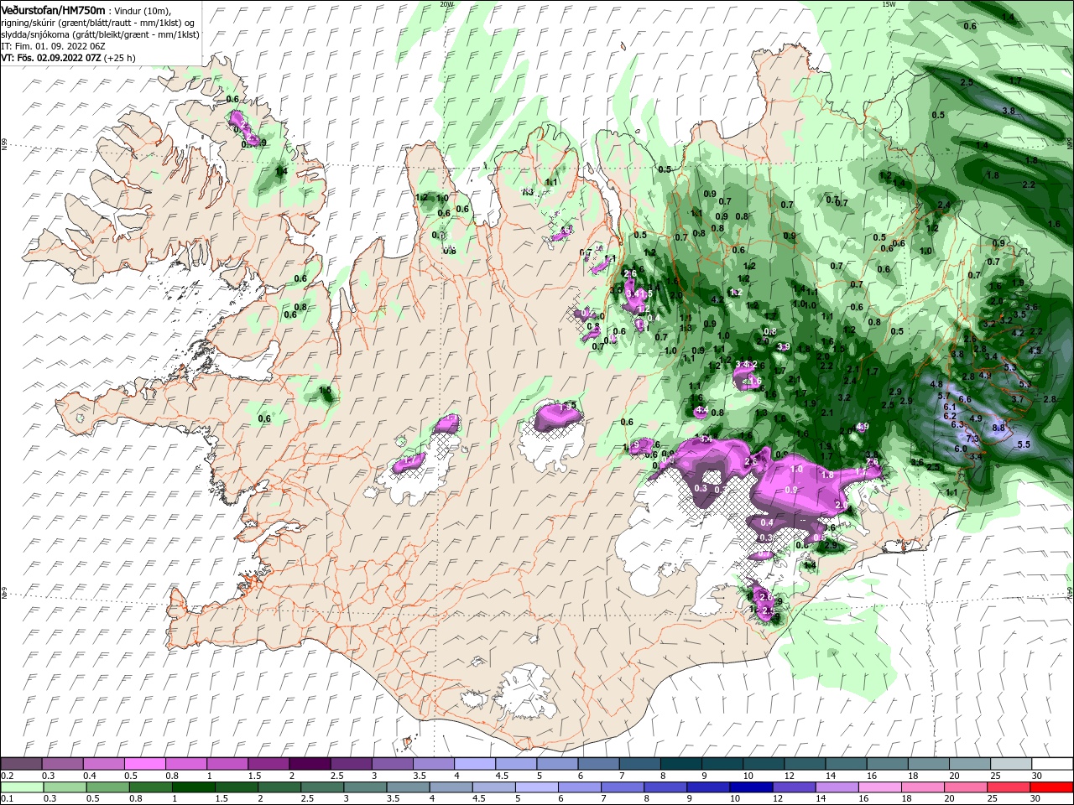This screenshot has height=805, width=1074.
Task: Click the 20W longitude label at the top
Action: pos(446,3)
